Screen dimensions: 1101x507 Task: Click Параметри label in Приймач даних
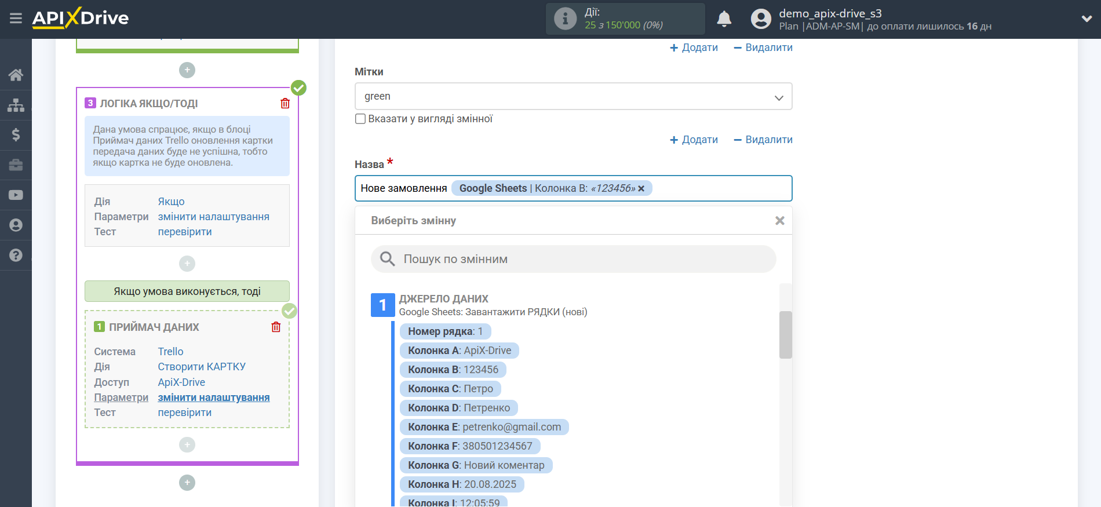pyautogui.click(x=121, y=397)
